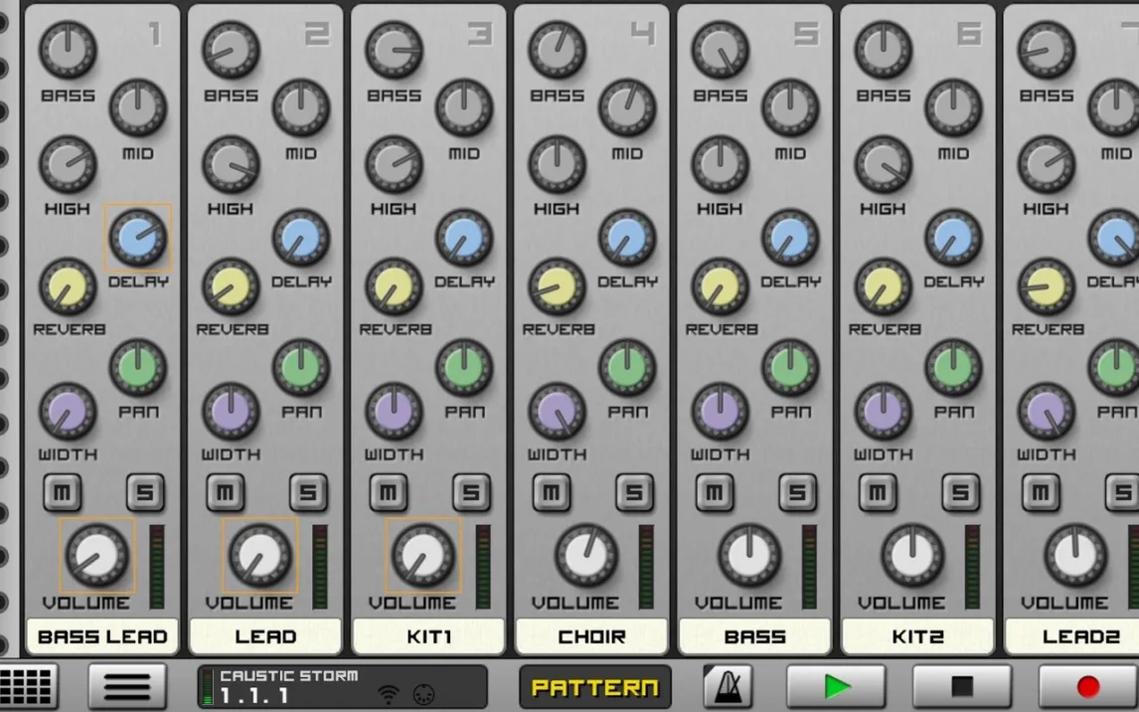
Task: Click the Caustic Storm song position display
Action: click(x=288, y=686)
